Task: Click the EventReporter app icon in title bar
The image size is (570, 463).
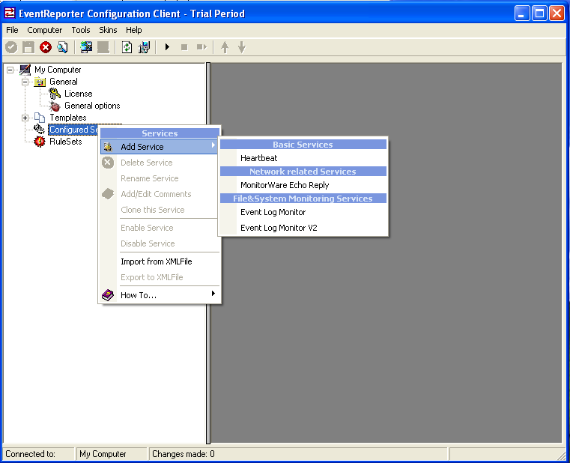Action: tap(10, 13)
